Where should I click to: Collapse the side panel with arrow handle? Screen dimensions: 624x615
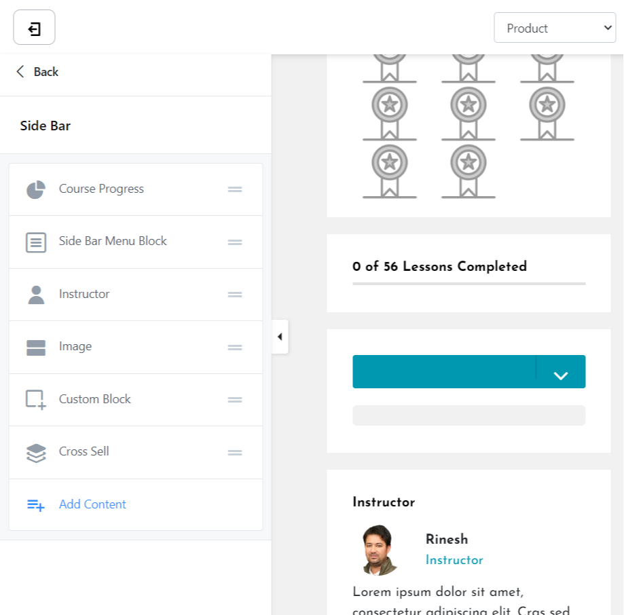(280, 337)
